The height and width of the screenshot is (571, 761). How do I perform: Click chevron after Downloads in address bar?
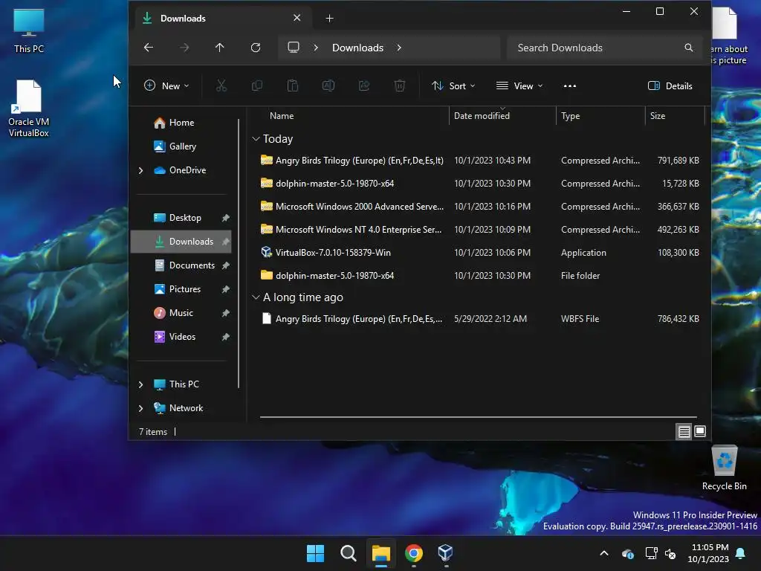coord(399,48)
